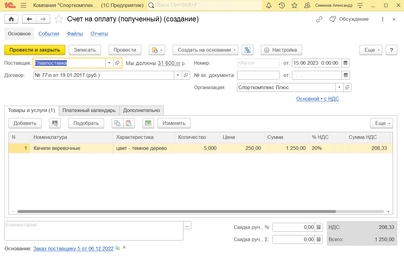Click the table horizontal scrollbar
The height and width of the screenshot is (257, 404).
[176, 211]
